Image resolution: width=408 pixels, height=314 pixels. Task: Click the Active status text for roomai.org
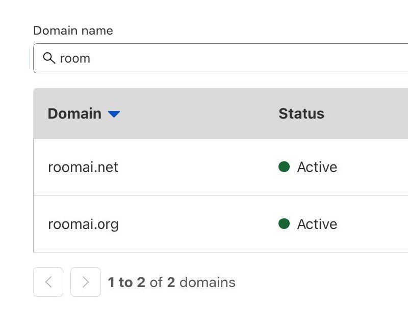tap(317, 224)
